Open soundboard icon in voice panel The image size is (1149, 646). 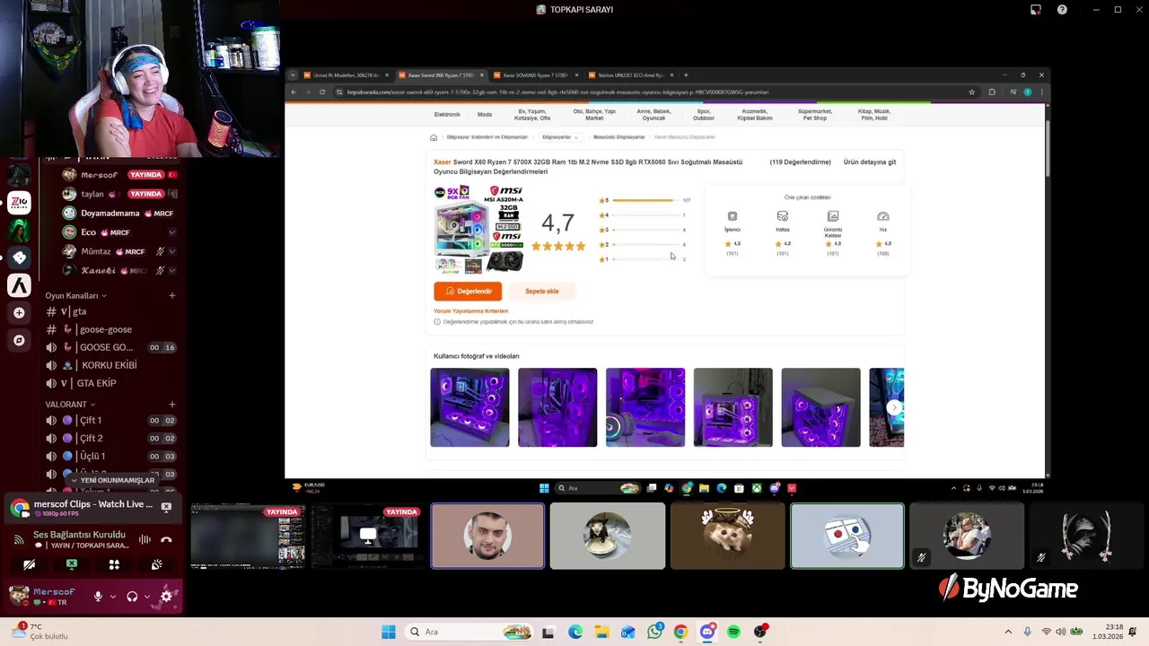[157, 564]
